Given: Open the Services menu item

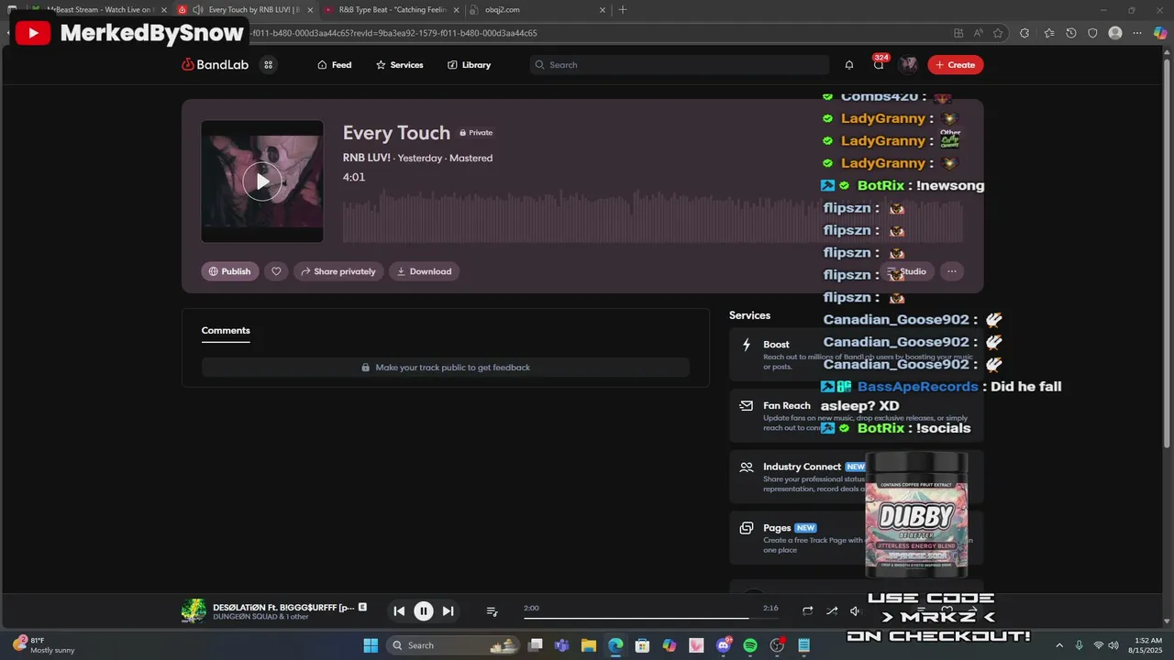Looking at the screenshot, I should point(399,65).
